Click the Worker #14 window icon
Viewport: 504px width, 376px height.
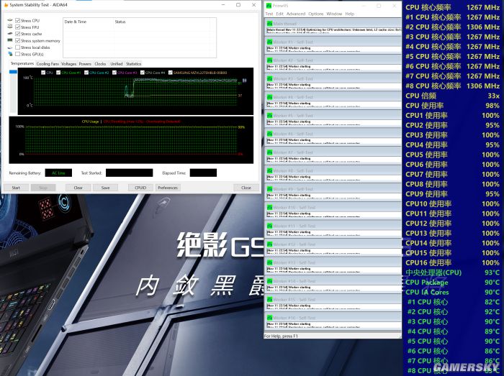coord(269,281)
